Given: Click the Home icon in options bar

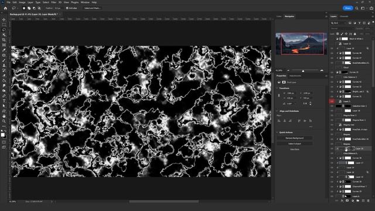Looking at the screenshot, I should click(x=5, y=8).
